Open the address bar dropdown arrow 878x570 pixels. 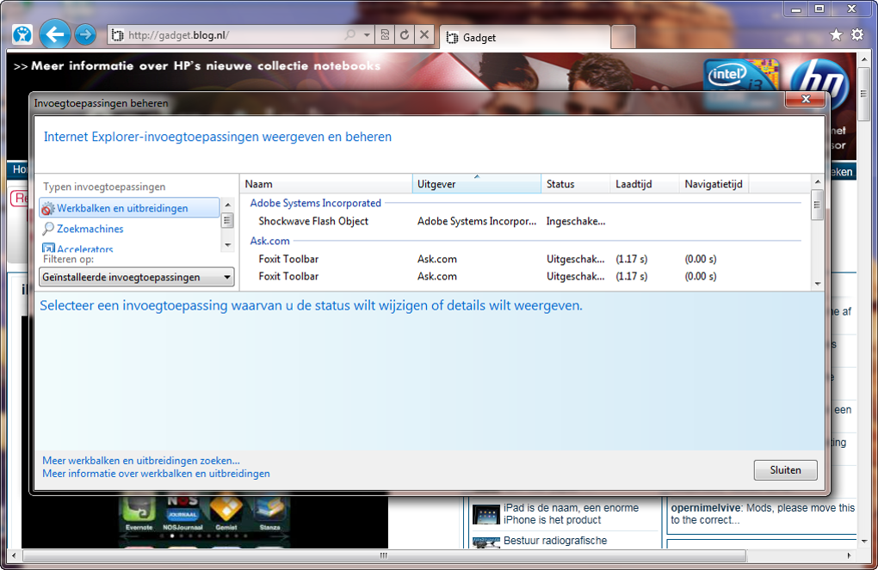(367, 34)
